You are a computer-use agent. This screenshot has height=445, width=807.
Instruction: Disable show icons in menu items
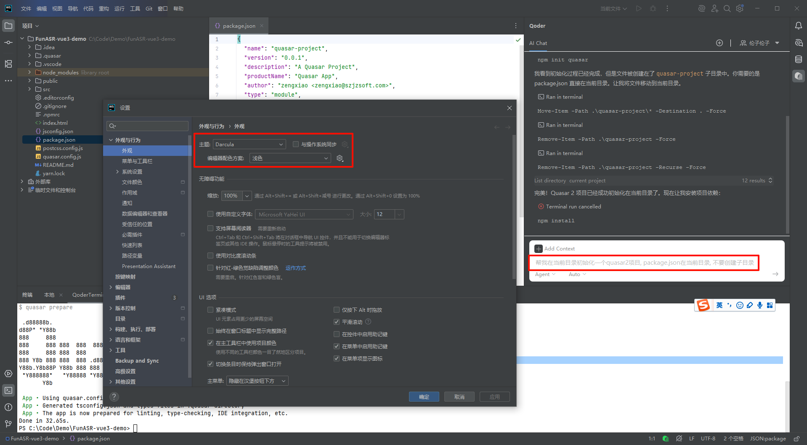(337, 359)
